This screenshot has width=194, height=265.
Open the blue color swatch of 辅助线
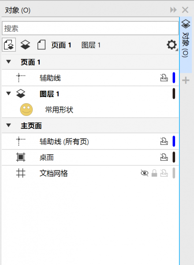click(174, 78)
